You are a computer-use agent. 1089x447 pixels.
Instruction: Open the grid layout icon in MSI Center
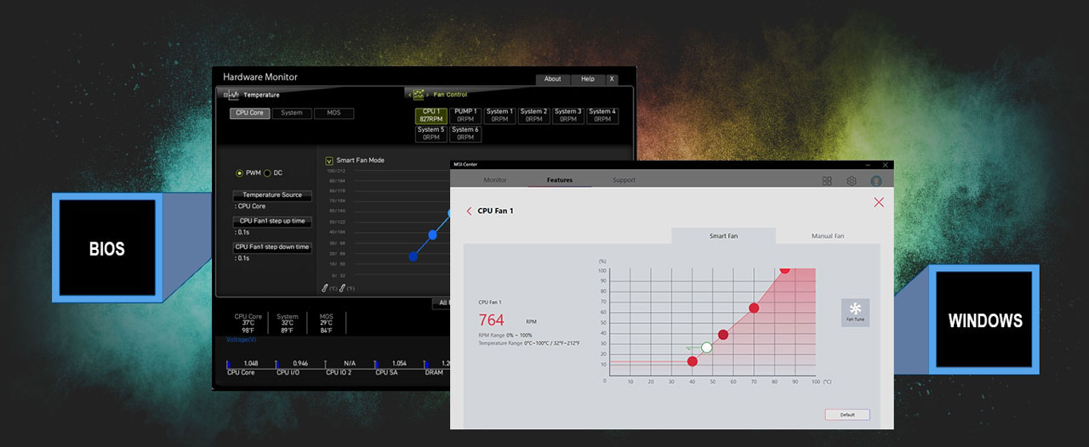click(x=827, y=181)
